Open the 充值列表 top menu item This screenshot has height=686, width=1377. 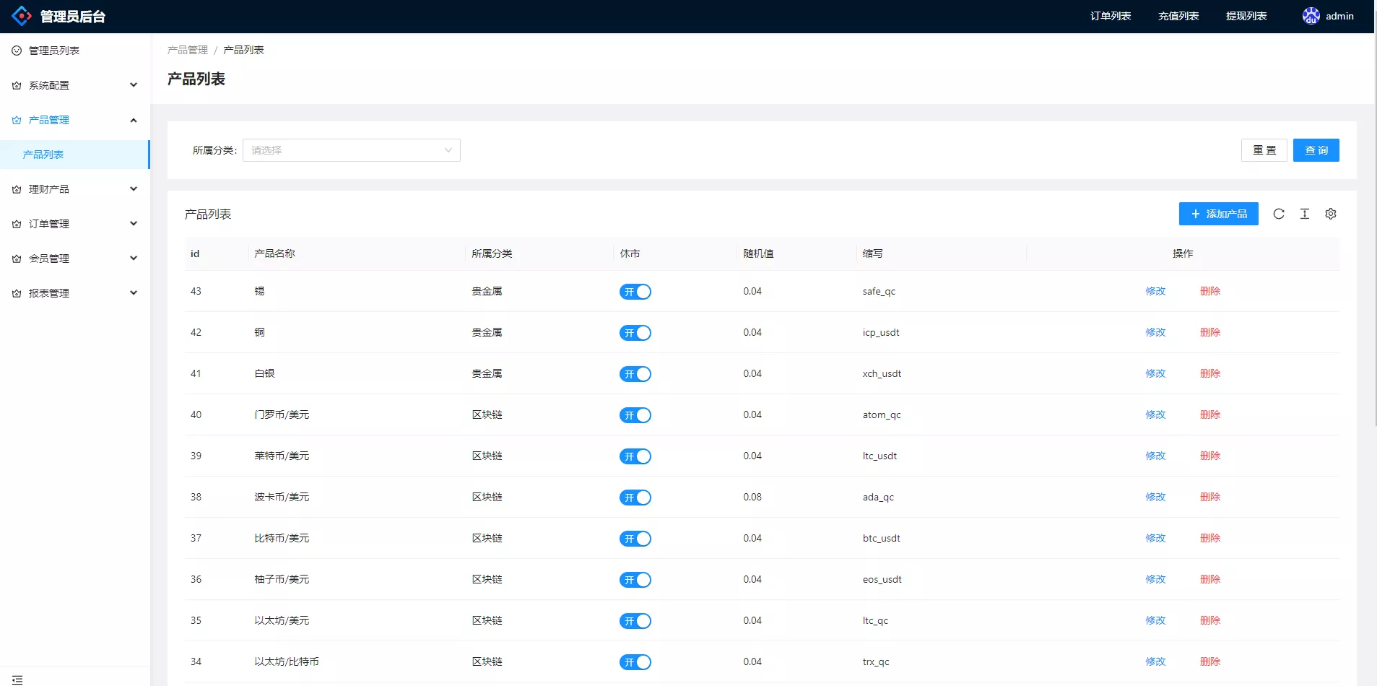click(x=1177, y=15)
